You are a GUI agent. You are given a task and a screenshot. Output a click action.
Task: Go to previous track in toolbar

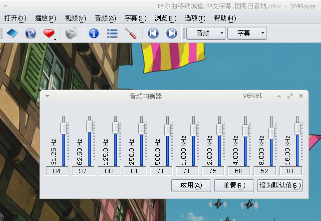point(153,33)
